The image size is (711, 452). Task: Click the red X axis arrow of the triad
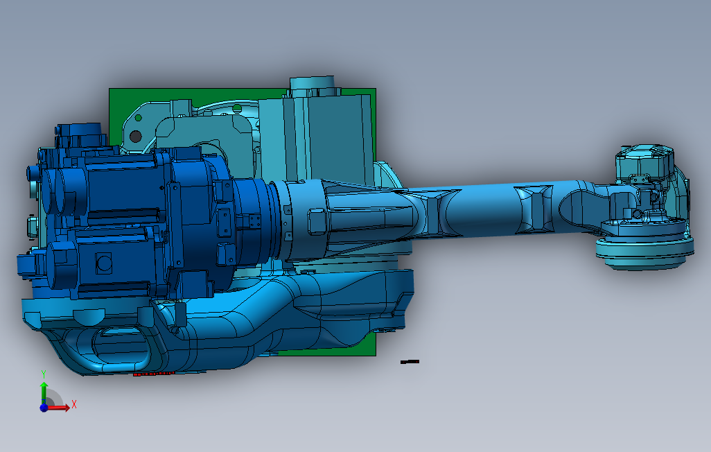59,408
